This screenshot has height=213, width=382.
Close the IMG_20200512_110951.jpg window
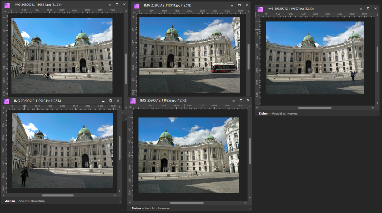click(124, 4)
